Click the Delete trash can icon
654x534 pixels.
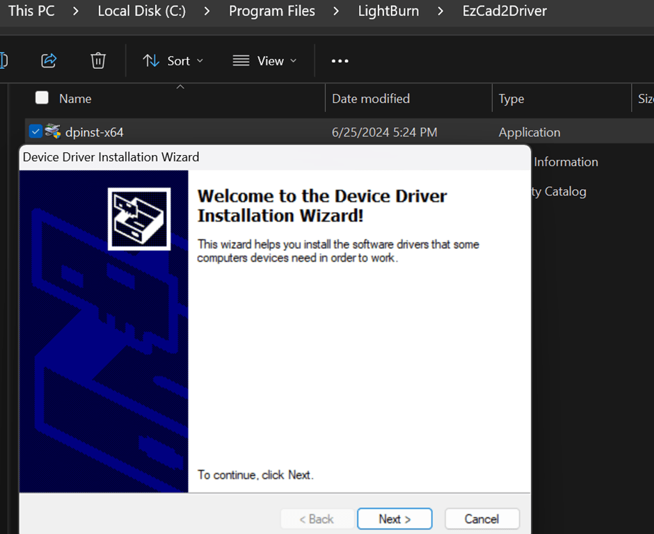[98, 60]
